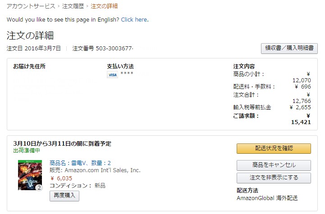Open the 商品名：雷電V product link
325x214 pixels.
(80, 163)
